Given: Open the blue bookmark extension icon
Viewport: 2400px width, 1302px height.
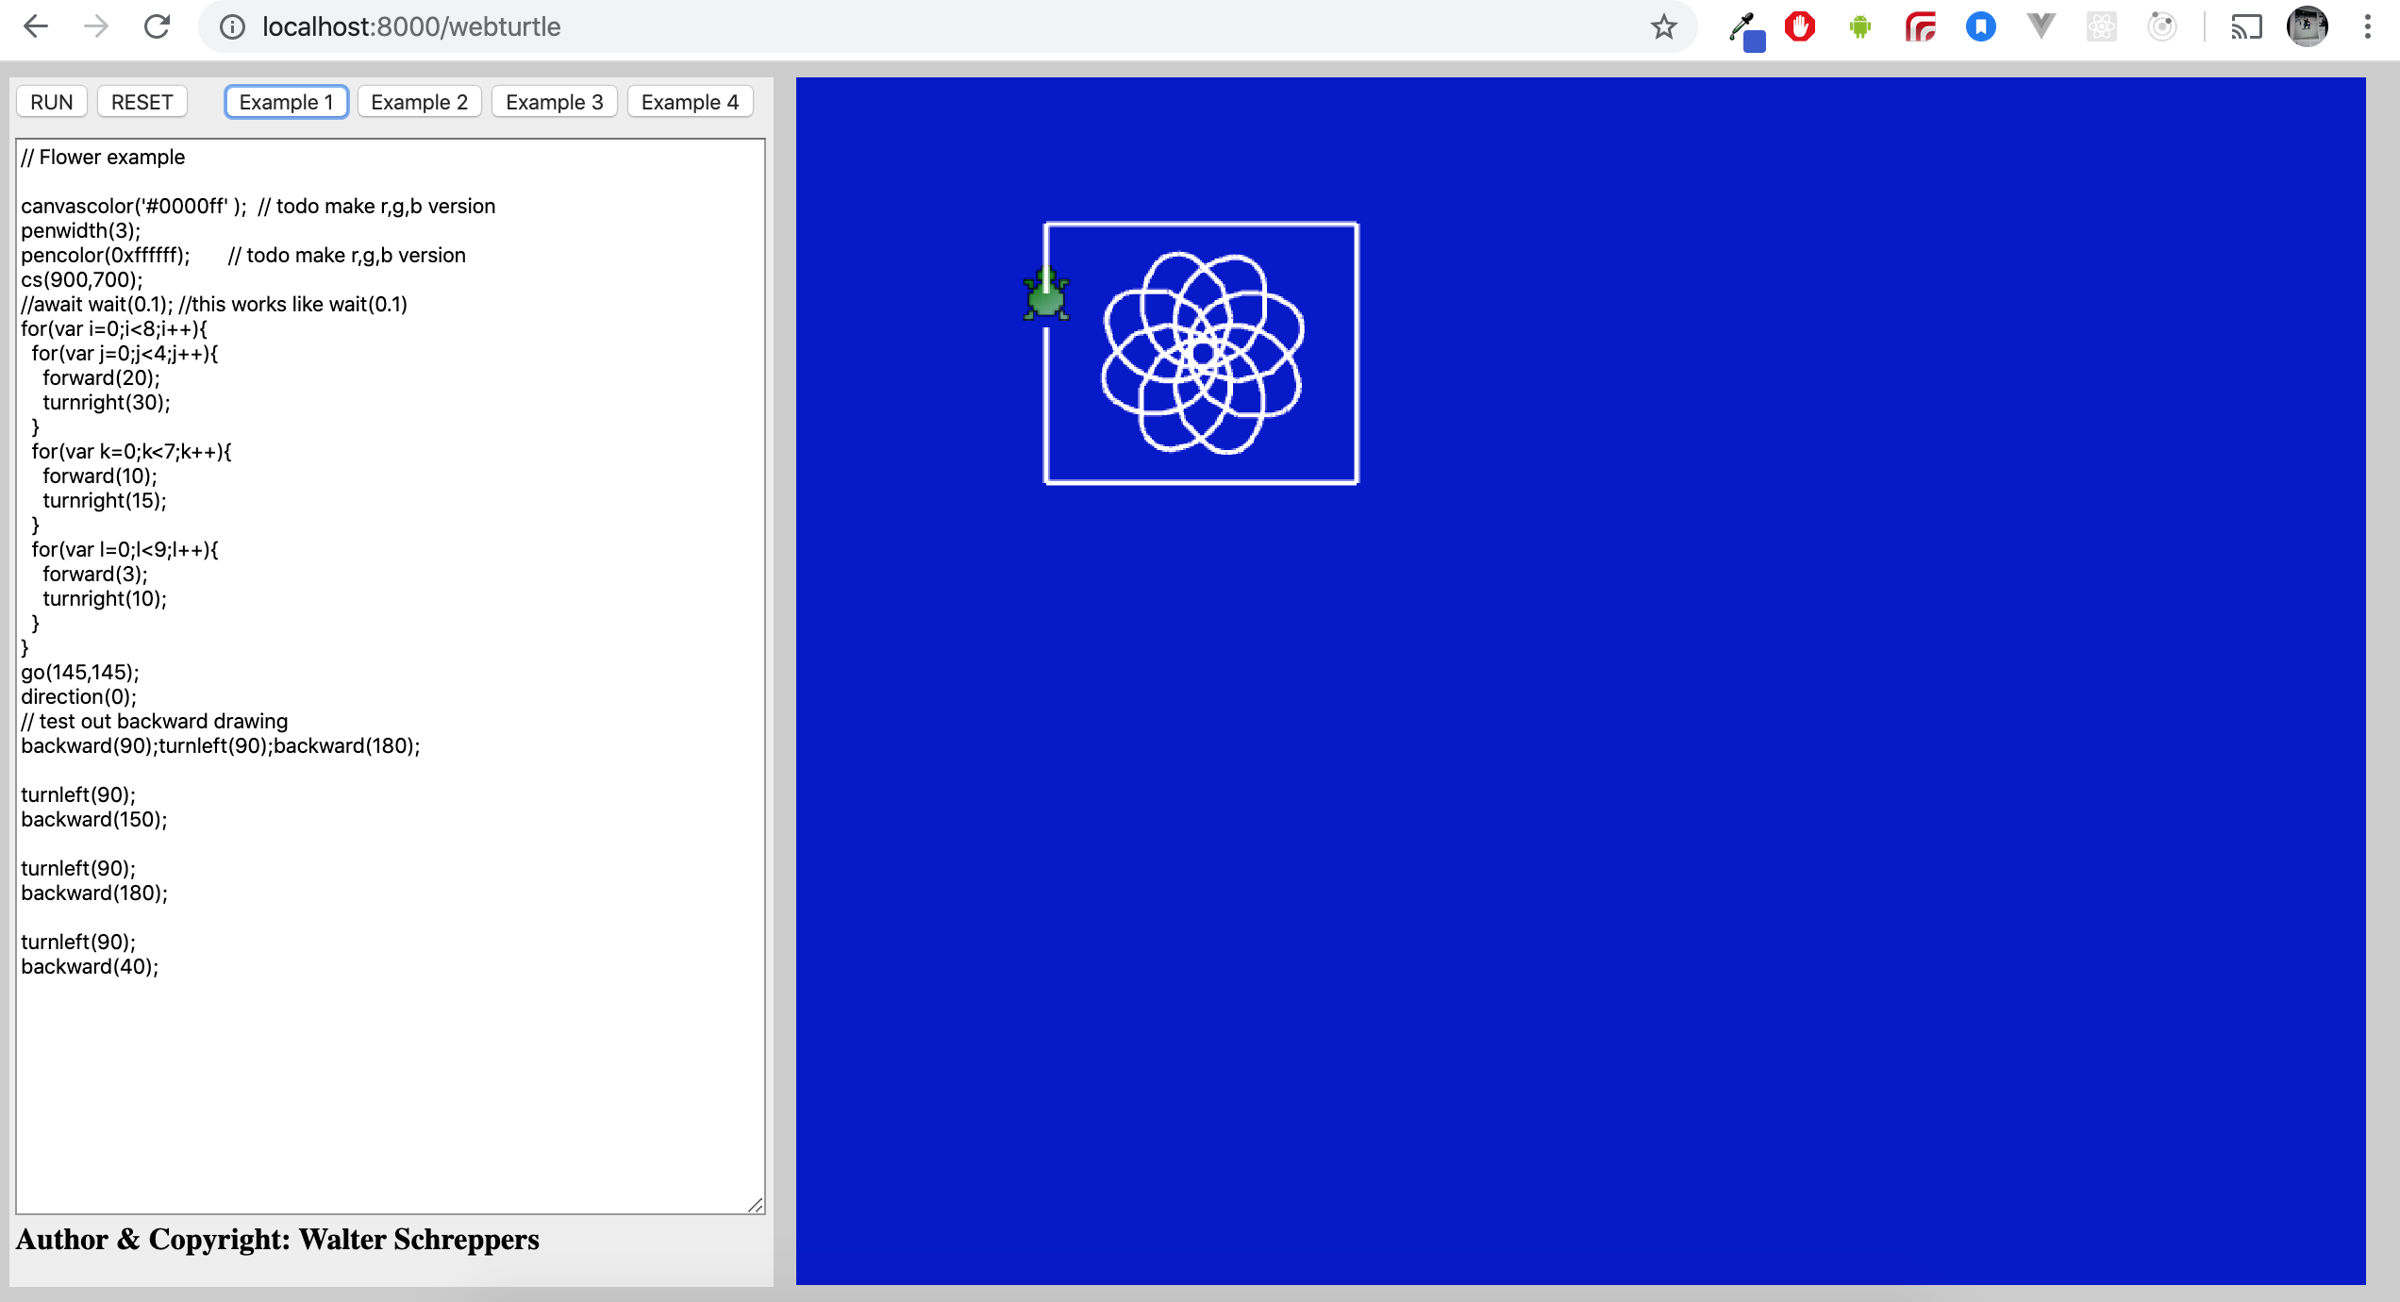Looking at the screenshot, I should click(x=1981, y=26).
